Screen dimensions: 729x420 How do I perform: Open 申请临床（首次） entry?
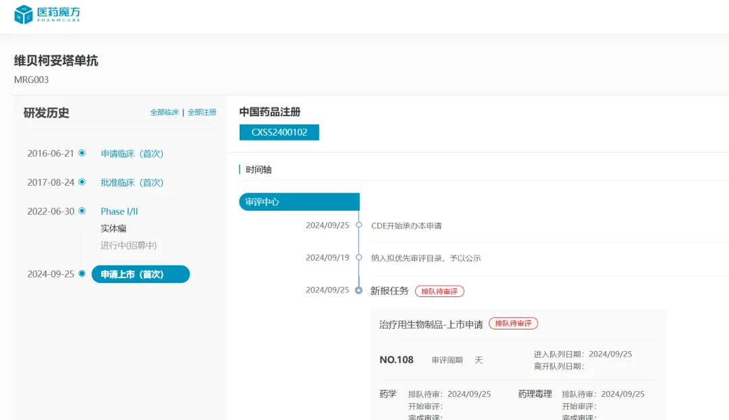pyautogui.click(x=132, y=154)
